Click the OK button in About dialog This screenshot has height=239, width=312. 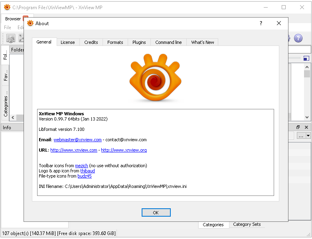pyautogui.click(x=156, y=213)
